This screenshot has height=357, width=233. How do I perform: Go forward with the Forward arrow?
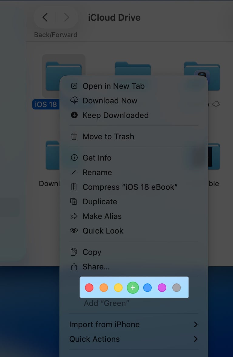pyautogui.click(x=66, y=17)
